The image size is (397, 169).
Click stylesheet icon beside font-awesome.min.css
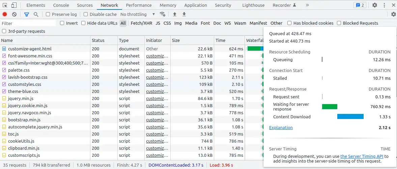click(x=4, y=56)
